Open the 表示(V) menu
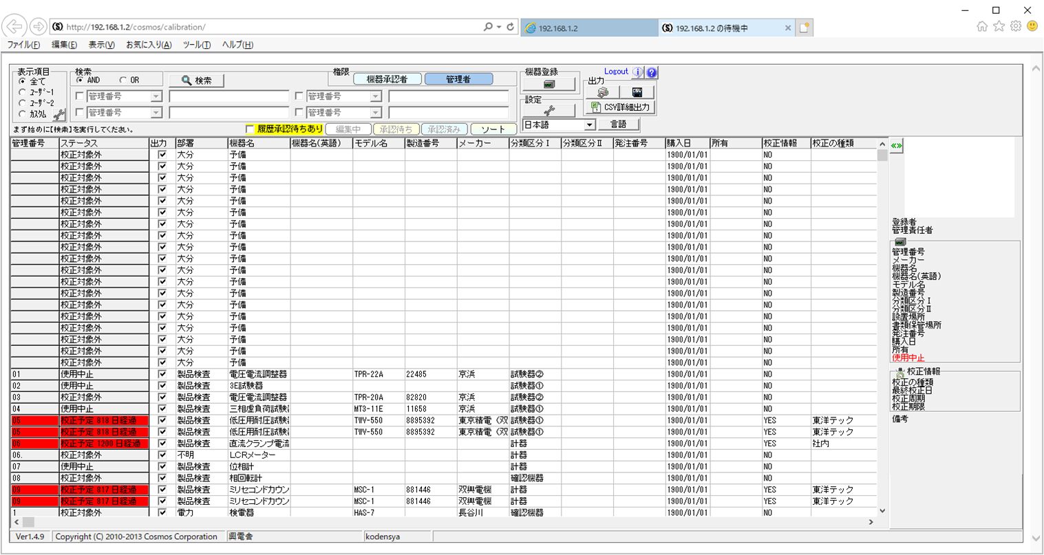This screenshot has height=555, width=1044. point(101,45)
